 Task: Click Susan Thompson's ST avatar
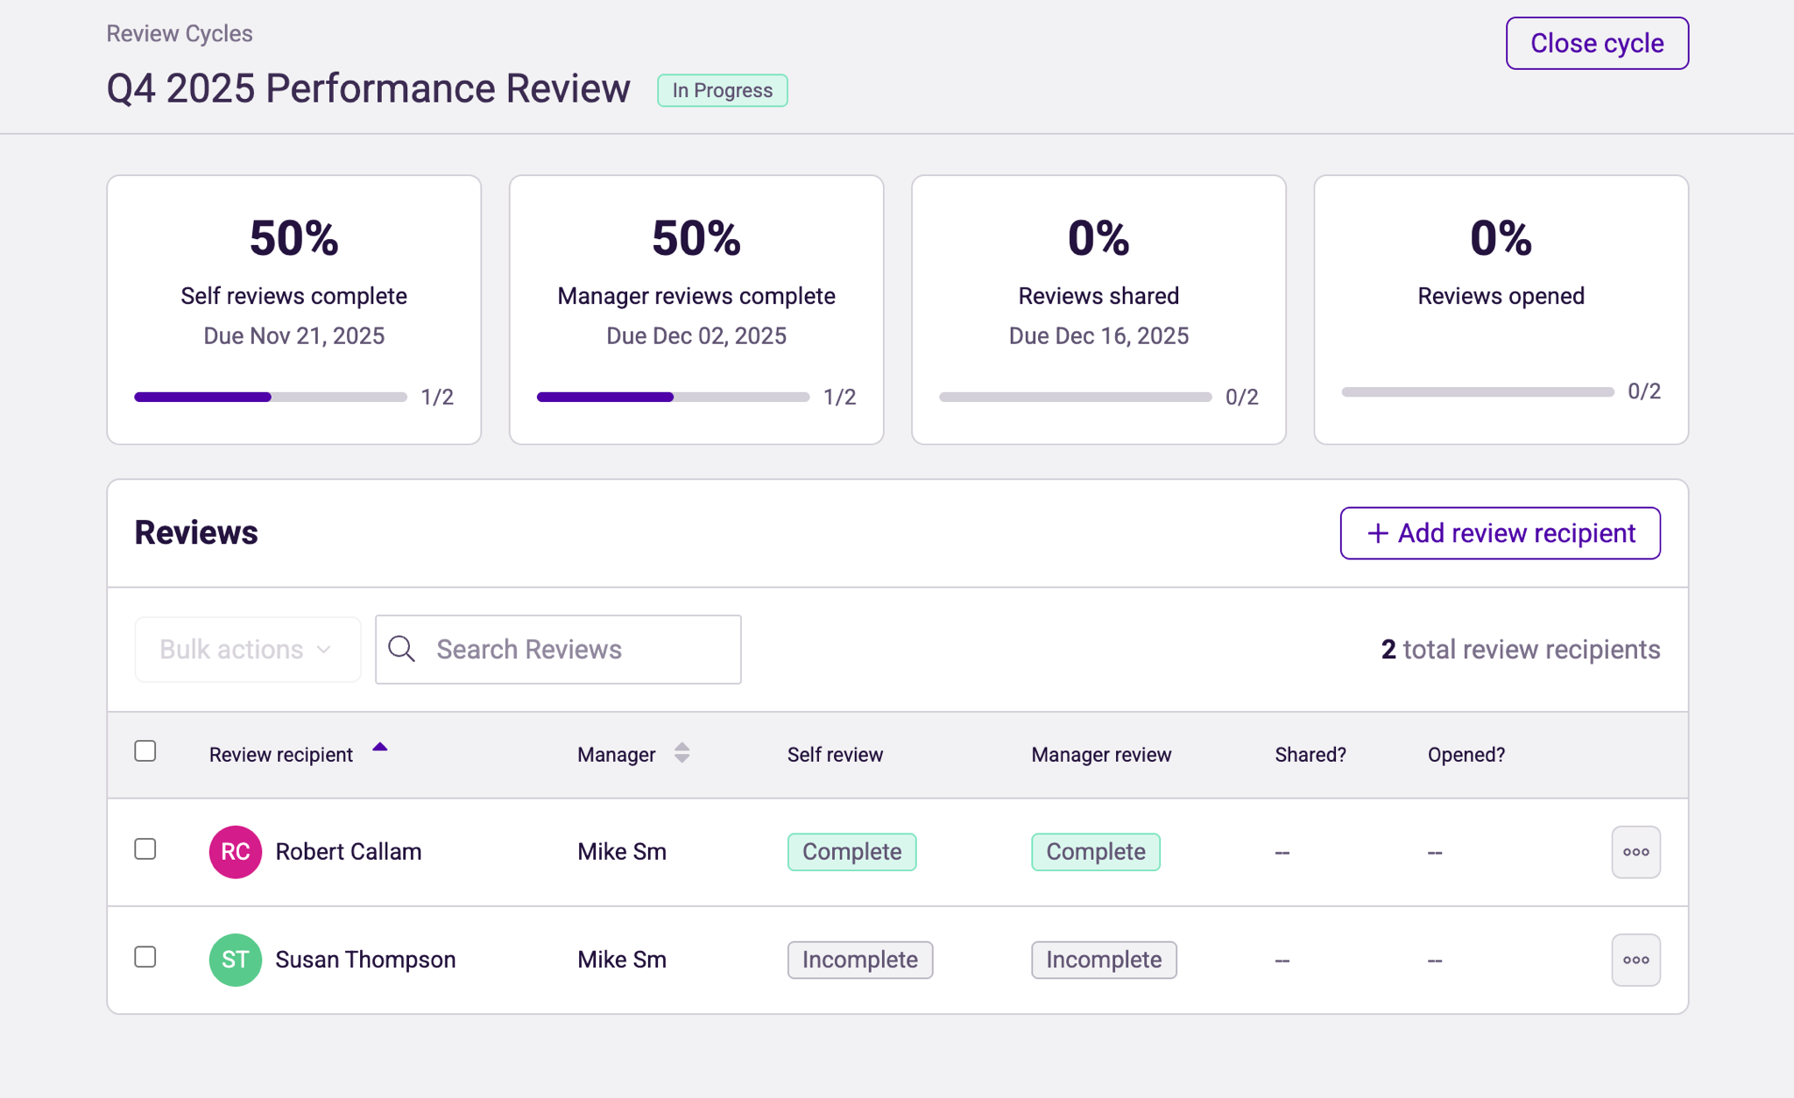tap(235, 960)
